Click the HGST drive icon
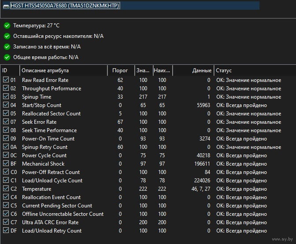This screenshot has width=296, height=244. coord(6,7)
